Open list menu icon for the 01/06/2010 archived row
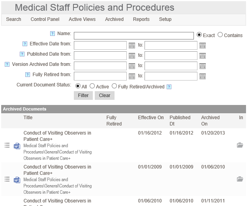The width and height of the screenshot is (248, 206). click(7, 179)
